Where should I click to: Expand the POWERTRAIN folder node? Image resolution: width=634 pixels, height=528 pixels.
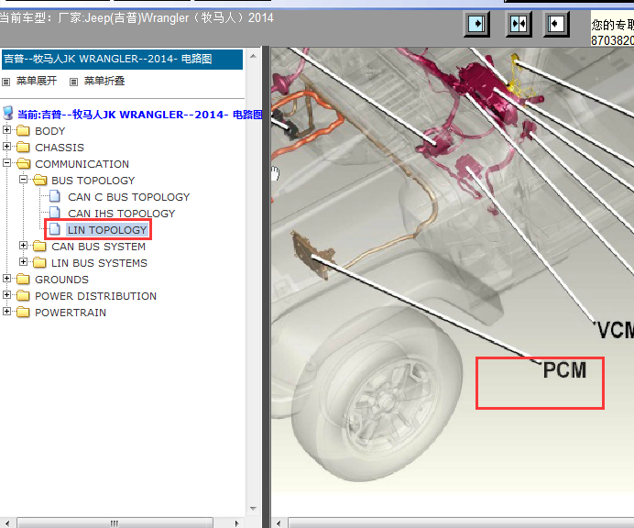coord(6,311)
